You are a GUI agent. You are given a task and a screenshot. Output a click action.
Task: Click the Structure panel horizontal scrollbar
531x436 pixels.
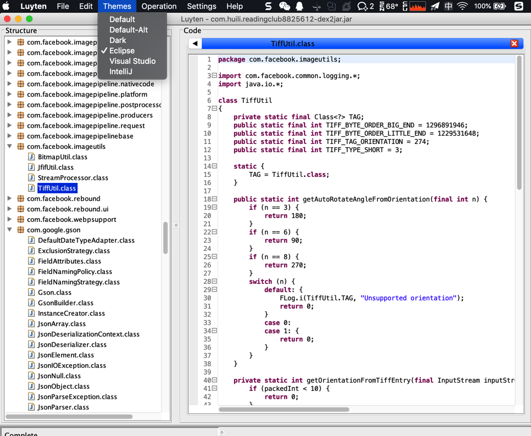pos(69,417)
